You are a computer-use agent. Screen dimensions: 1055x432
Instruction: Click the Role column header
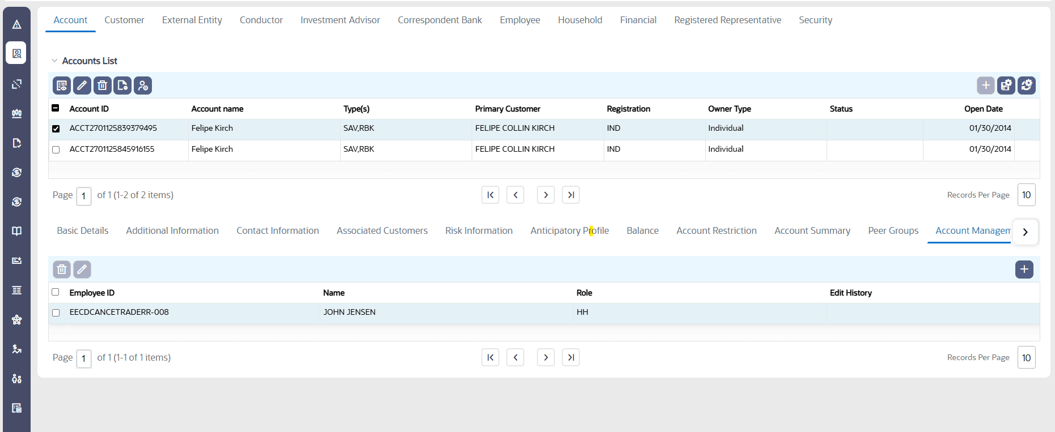pyautogui.click(x=584, y=293)
